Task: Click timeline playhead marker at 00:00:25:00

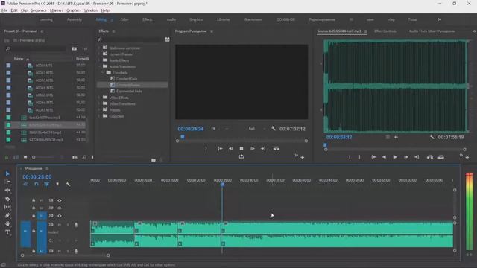Action: [x=222, y=185]
